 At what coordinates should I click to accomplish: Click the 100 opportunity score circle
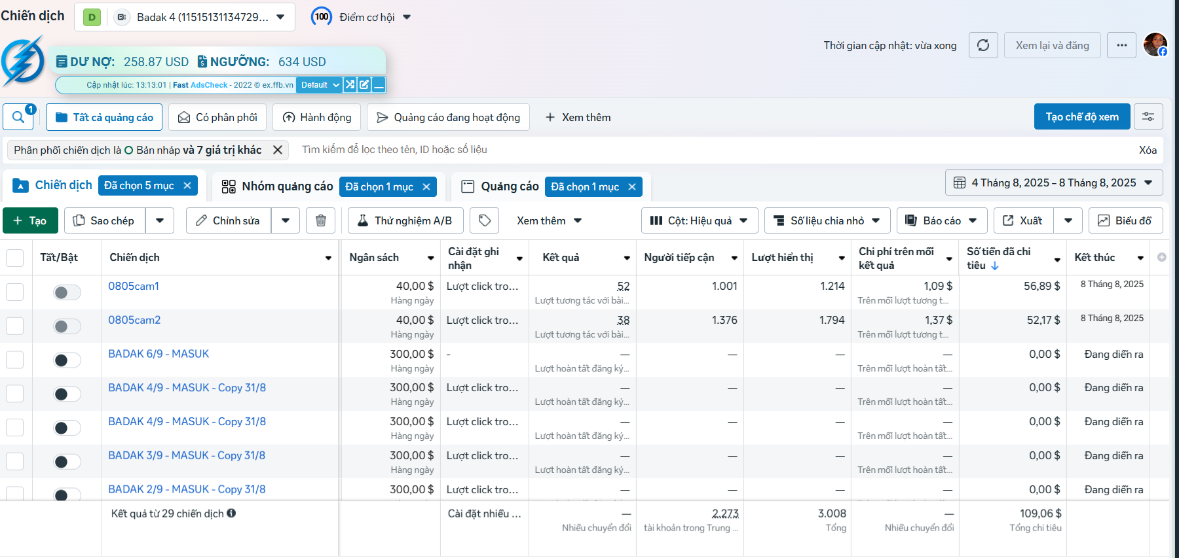tap(321, 17)
